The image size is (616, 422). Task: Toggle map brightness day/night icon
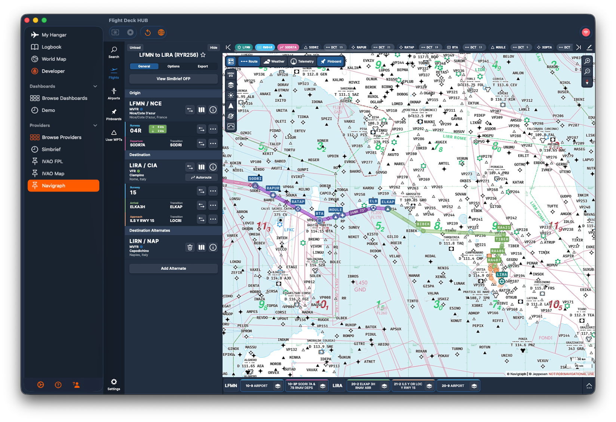coord(231,95)
